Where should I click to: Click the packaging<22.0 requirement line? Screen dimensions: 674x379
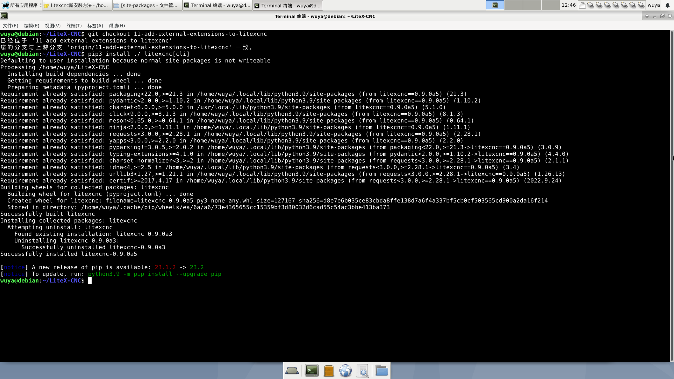point(233,94)
